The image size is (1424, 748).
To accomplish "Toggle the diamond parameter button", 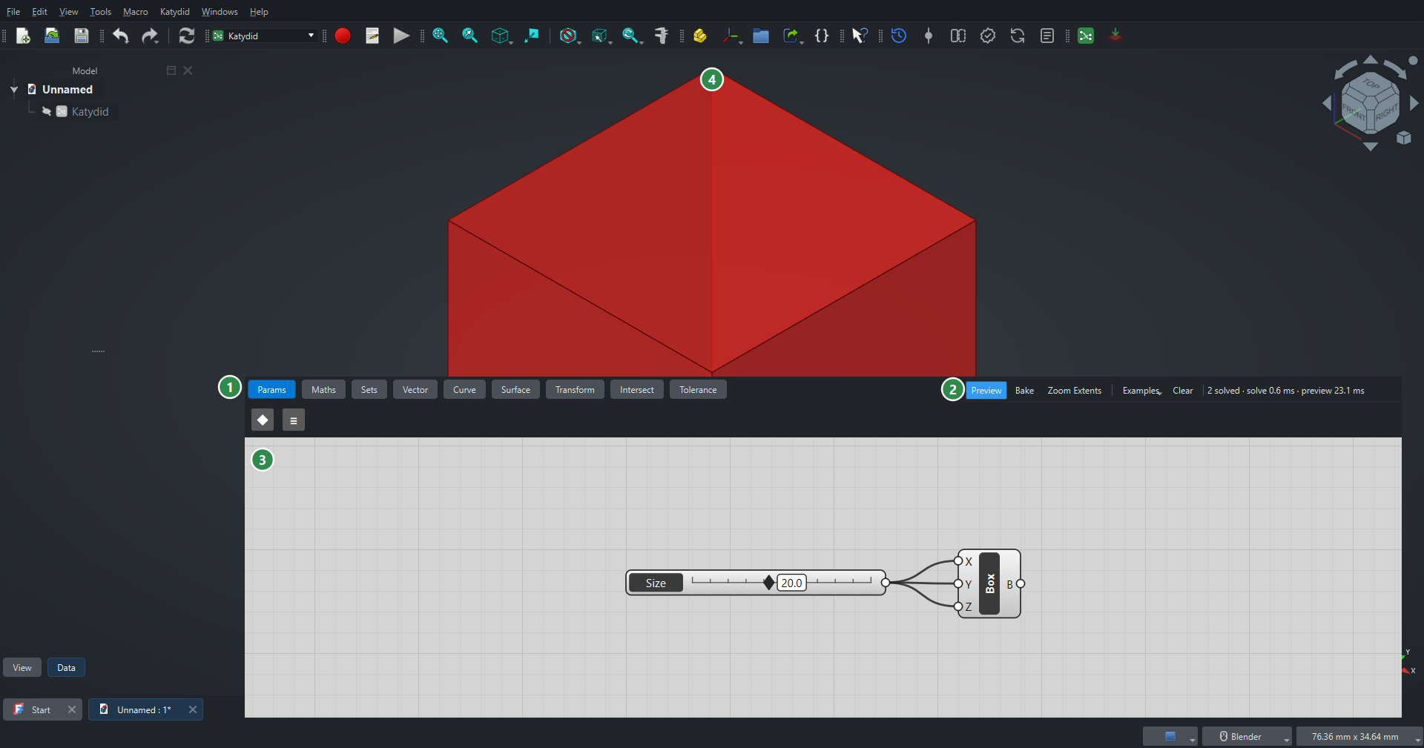I will tap(263, 420).
